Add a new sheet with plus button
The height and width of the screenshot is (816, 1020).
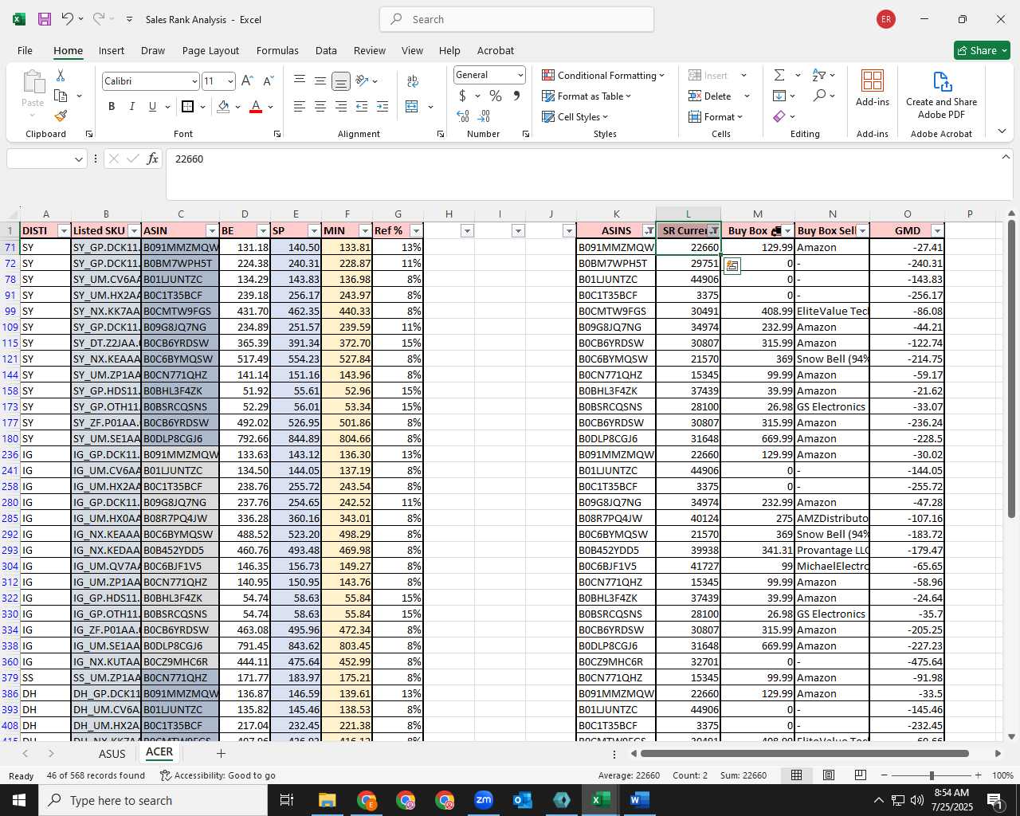click(x=221, y=753)
